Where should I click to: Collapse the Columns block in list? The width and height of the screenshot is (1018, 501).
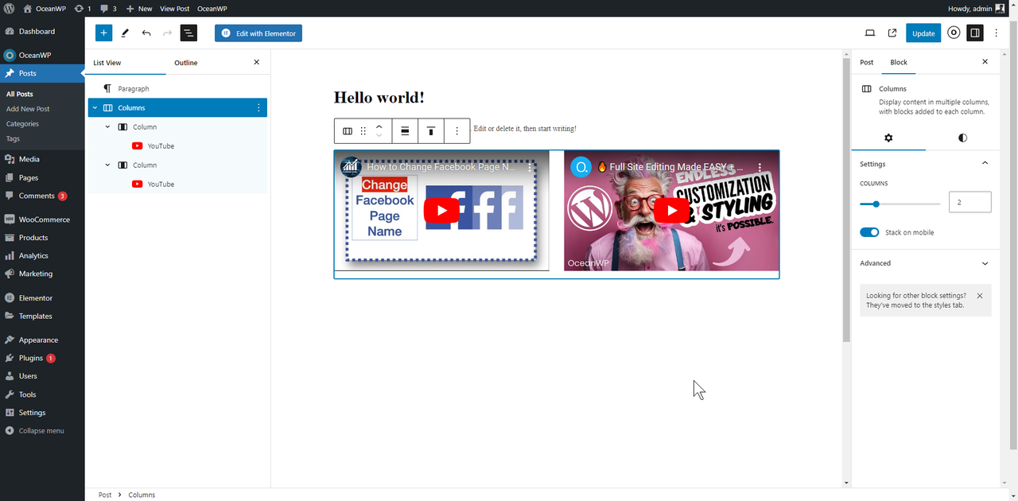click(x=95, y=108)
